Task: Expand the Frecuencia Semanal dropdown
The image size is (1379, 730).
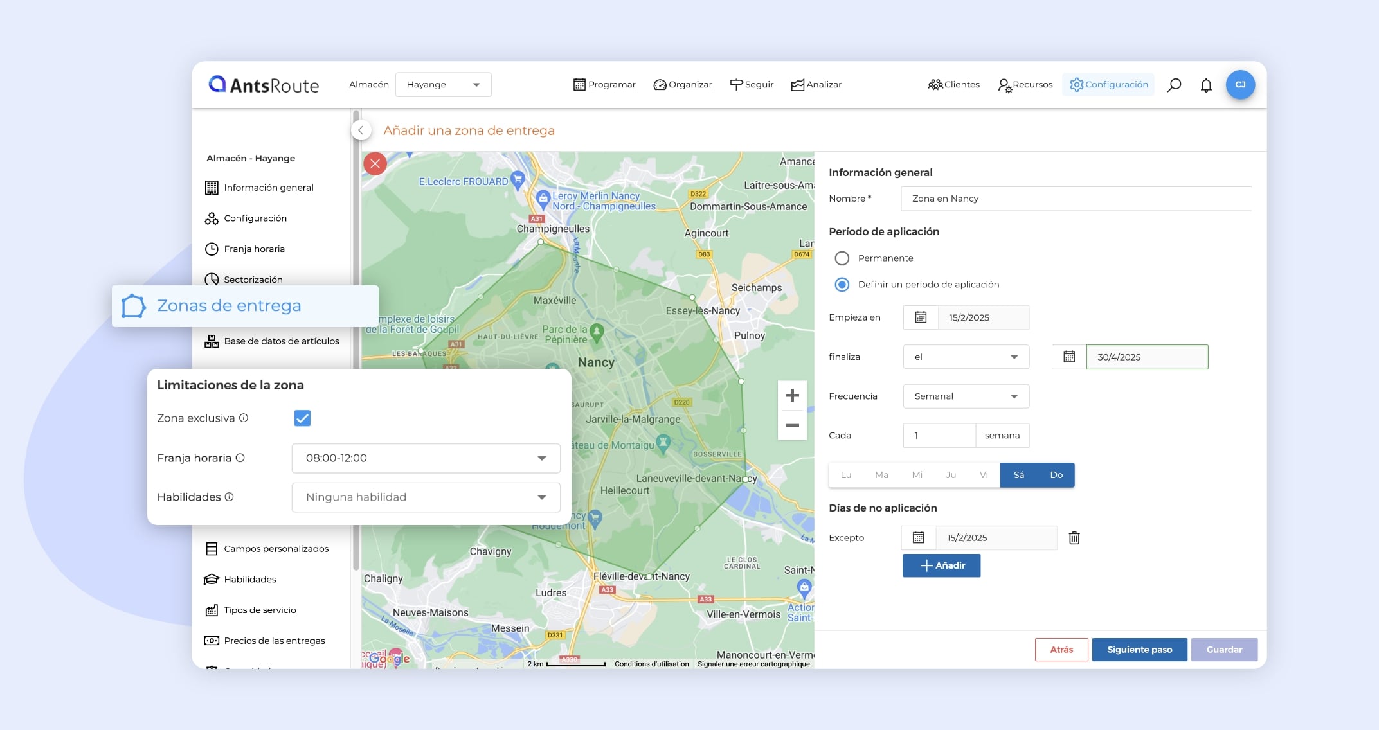Action: pyautogui.click(x=966, y=396)
